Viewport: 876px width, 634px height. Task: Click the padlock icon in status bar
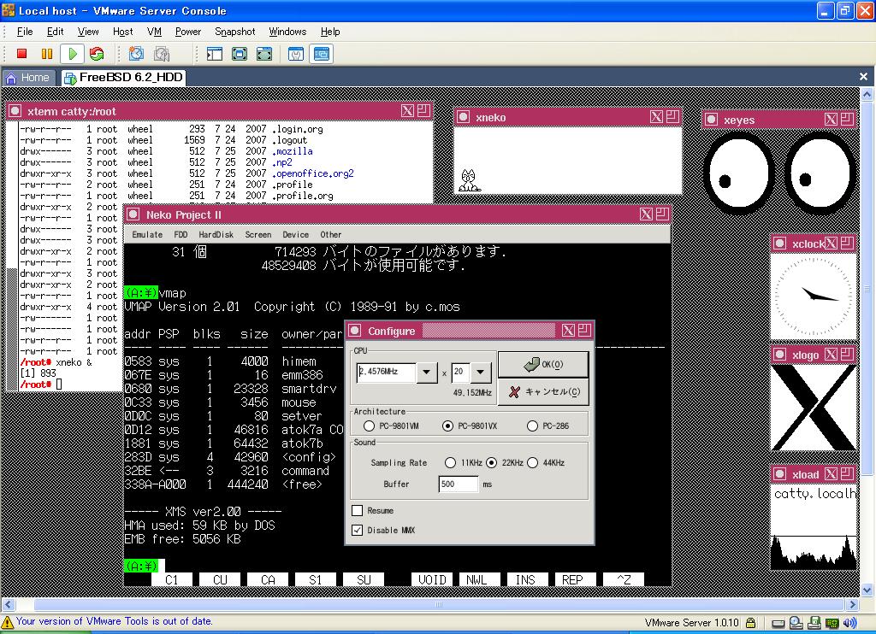[751, 623]
